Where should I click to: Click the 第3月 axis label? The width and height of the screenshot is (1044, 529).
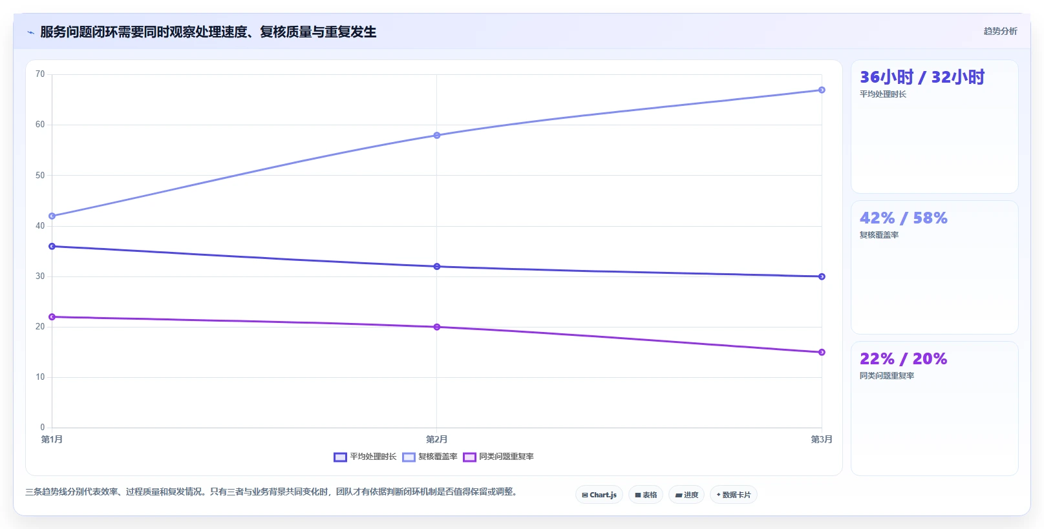[x=822, y=440]
